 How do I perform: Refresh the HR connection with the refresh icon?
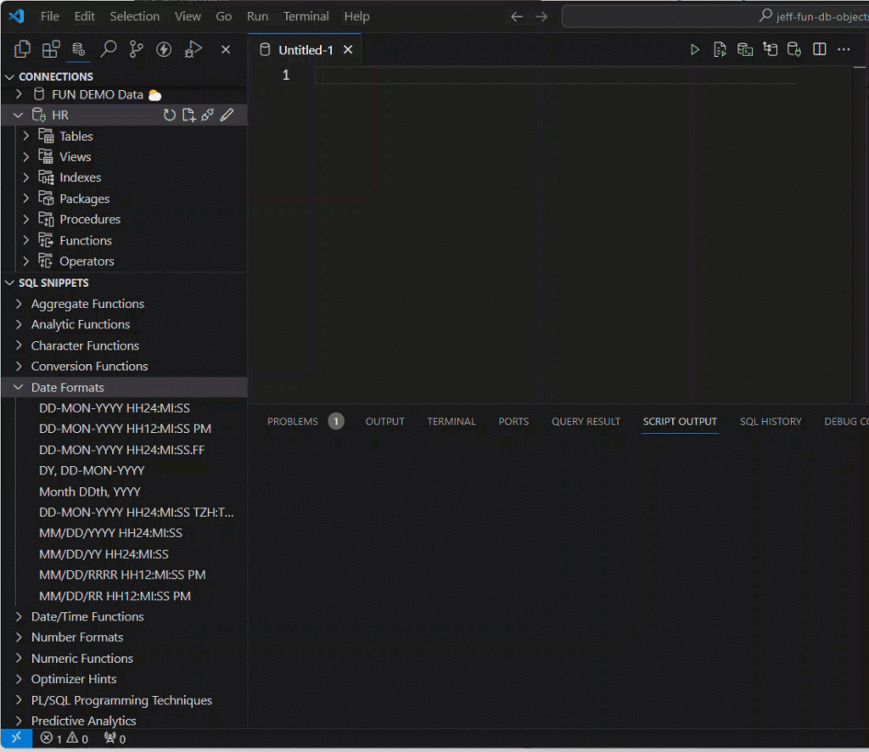[x=169, y=114]
